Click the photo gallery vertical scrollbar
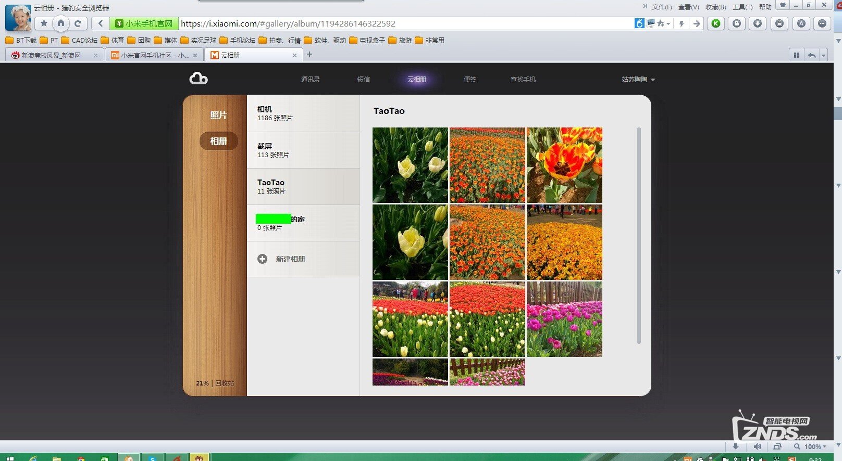The image size is (842, 461). (639, 235)
